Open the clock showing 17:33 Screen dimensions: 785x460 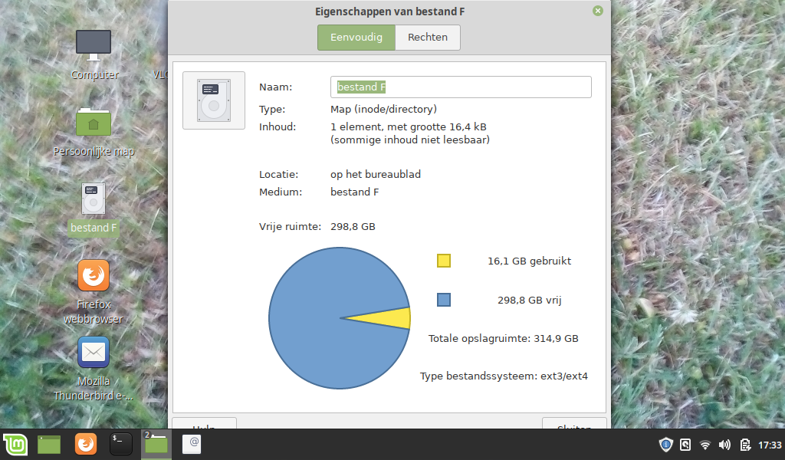click(770, 445)
